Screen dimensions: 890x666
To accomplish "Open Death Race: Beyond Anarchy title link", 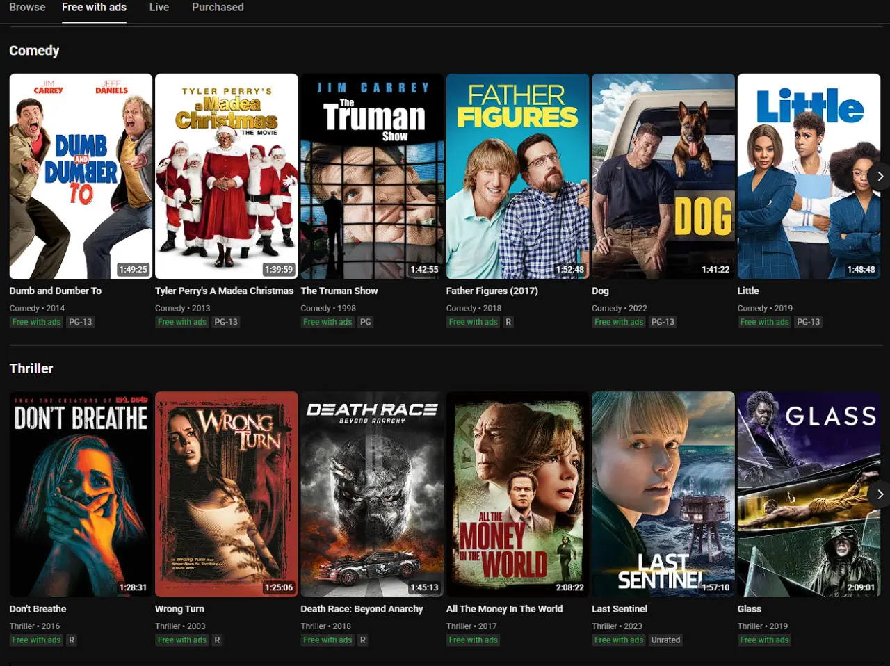I will click(362, 608).
